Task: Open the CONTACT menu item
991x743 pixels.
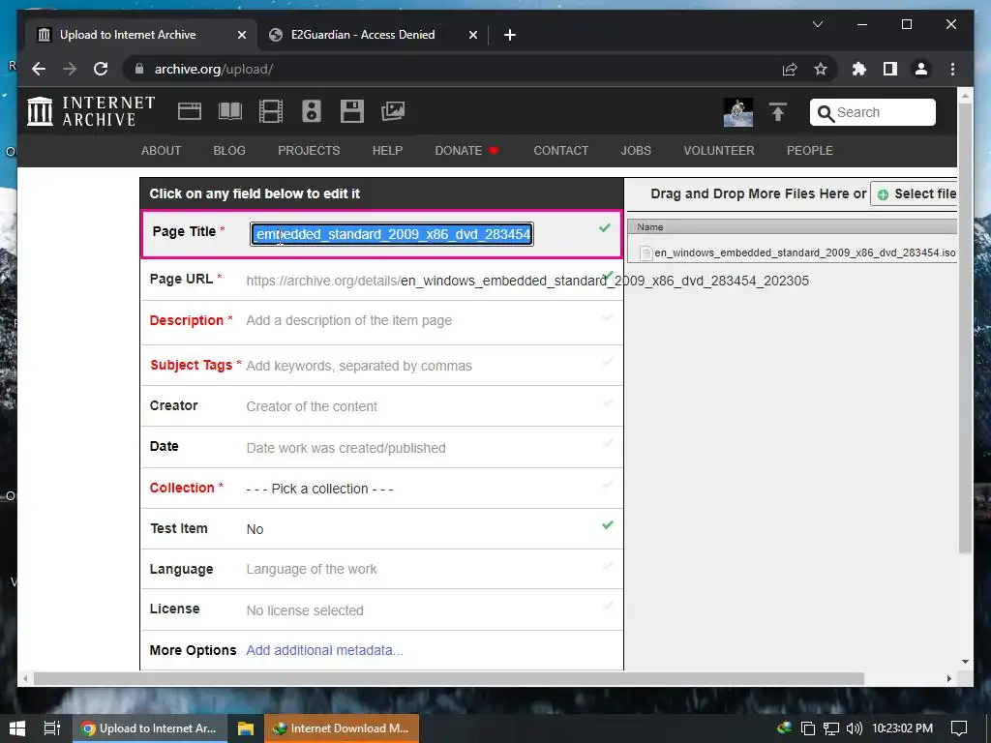Action: click(560, 150)
